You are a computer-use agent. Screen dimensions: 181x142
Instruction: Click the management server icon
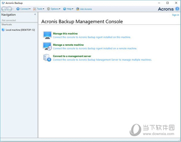(x=47, y=58)
